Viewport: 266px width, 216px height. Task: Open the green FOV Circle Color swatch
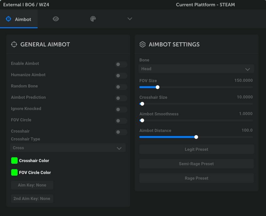pyautogui.click(x=14, y=172)
